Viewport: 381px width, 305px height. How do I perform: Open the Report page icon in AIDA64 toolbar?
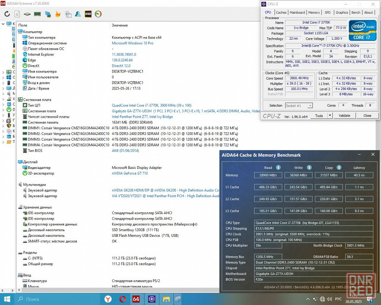point(17,14)
